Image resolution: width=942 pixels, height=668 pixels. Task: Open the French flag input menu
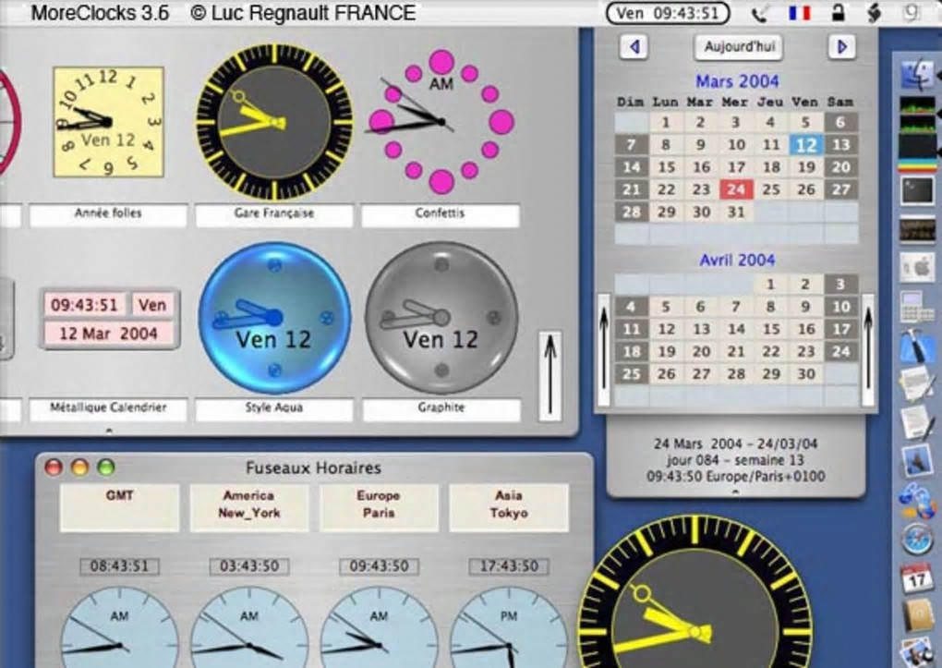pyautogui.click(x=800, y=13)
